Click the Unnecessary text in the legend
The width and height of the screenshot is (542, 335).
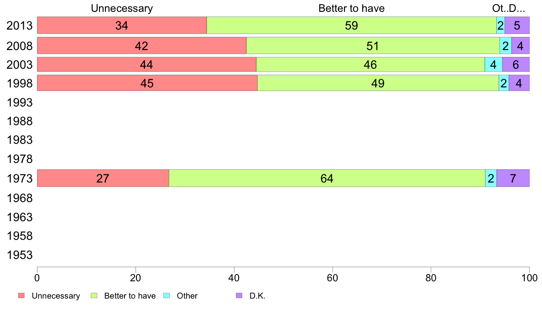tap(56, 296)
